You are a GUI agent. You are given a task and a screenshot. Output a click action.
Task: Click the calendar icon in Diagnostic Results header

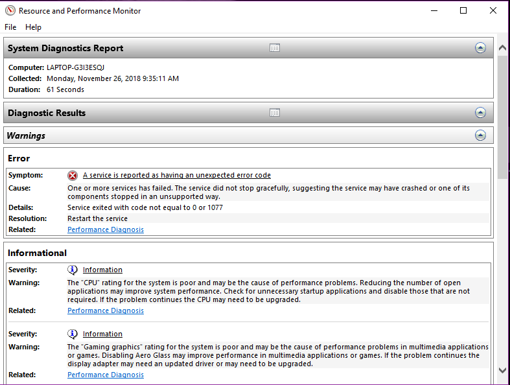[275, 113]
